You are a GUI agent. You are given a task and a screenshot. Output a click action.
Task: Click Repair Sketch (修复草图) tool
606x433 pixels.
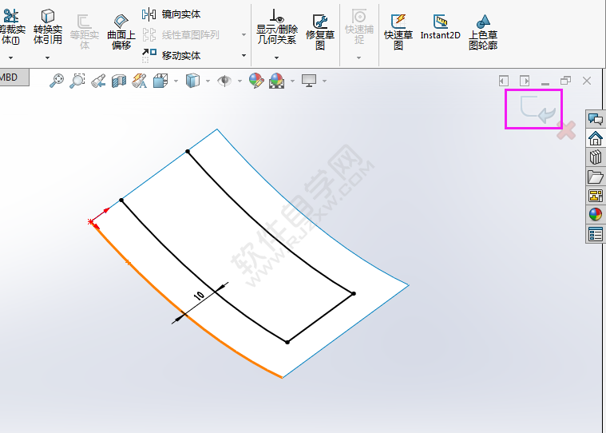coord(320,32)
